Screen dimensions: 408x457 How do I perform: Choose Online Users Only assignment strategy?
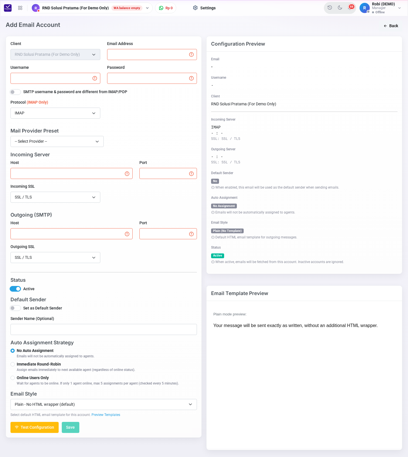point(12,378)
